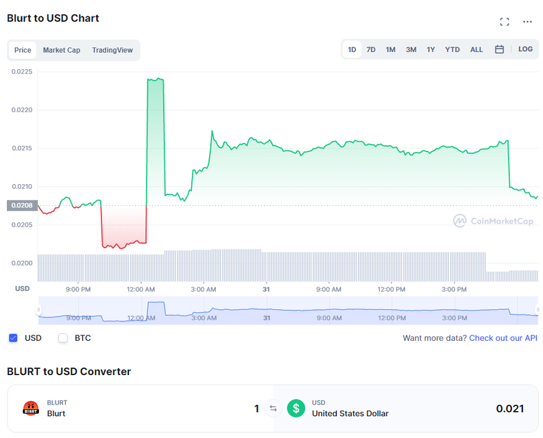Select the 7D time range

pos(371,49)
